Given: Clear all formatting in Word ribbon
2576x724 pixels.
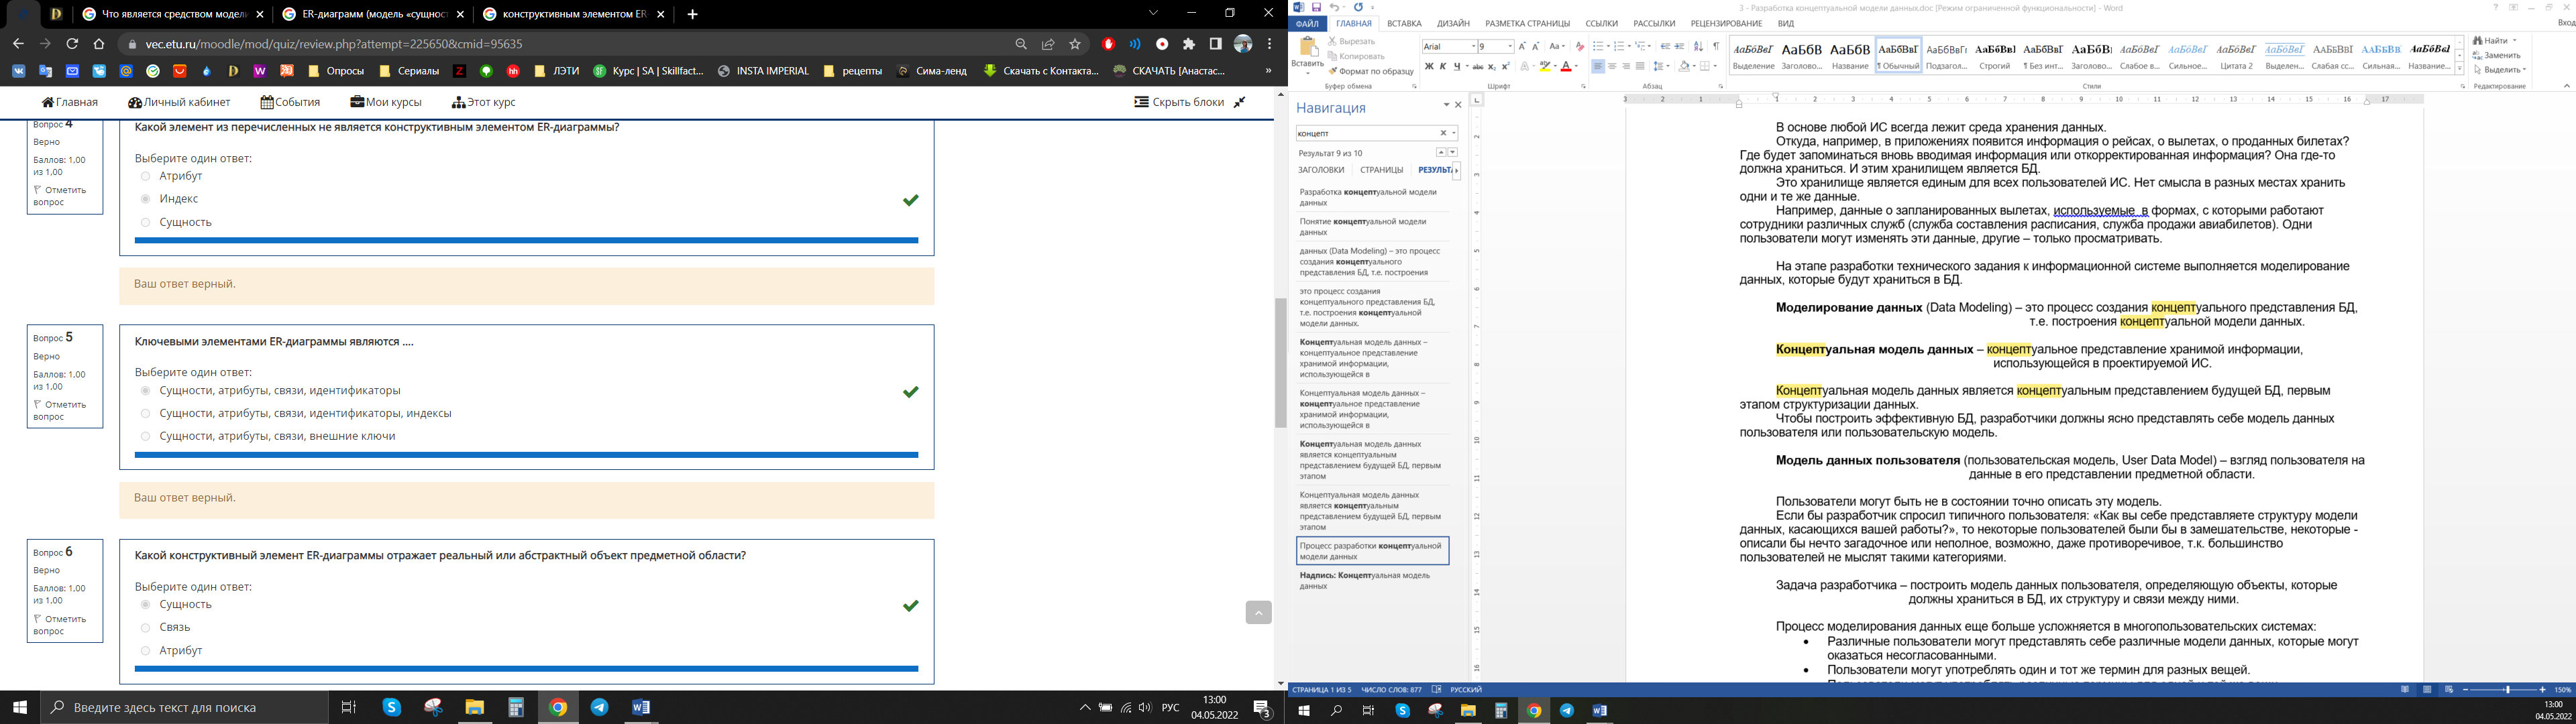Looking at the screenshot, I should click(x=1580, y=46).
